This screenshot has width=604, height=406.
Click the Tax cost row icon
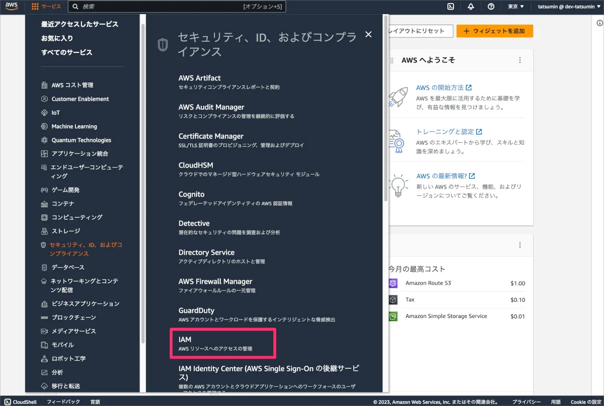[393, 300]
